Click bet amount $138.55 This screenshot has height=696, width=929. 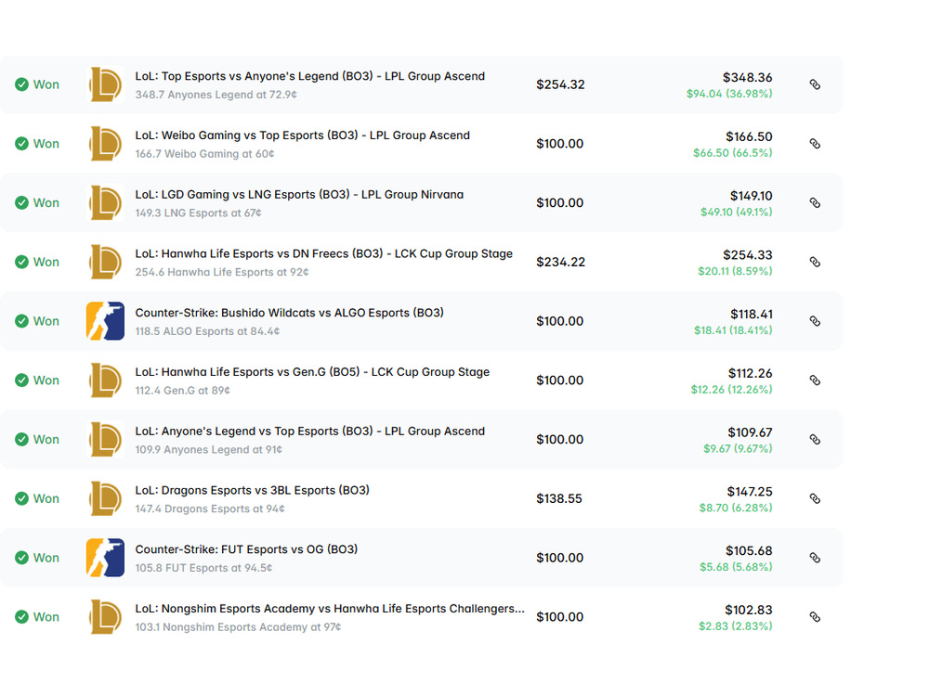[559, 499]
